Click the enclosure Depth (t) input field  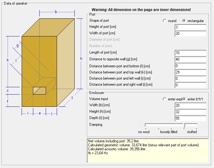[191, 118]
